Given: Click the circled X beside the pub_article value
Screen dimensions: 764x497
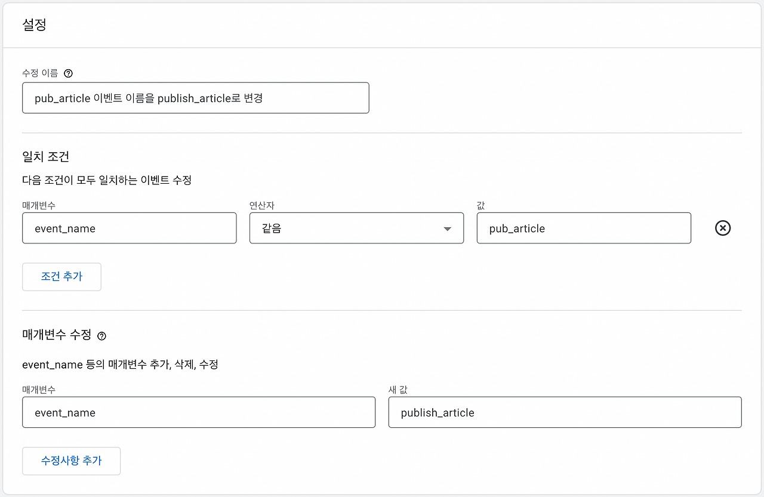Looking at the screenshot, I should tap(722, 228).
